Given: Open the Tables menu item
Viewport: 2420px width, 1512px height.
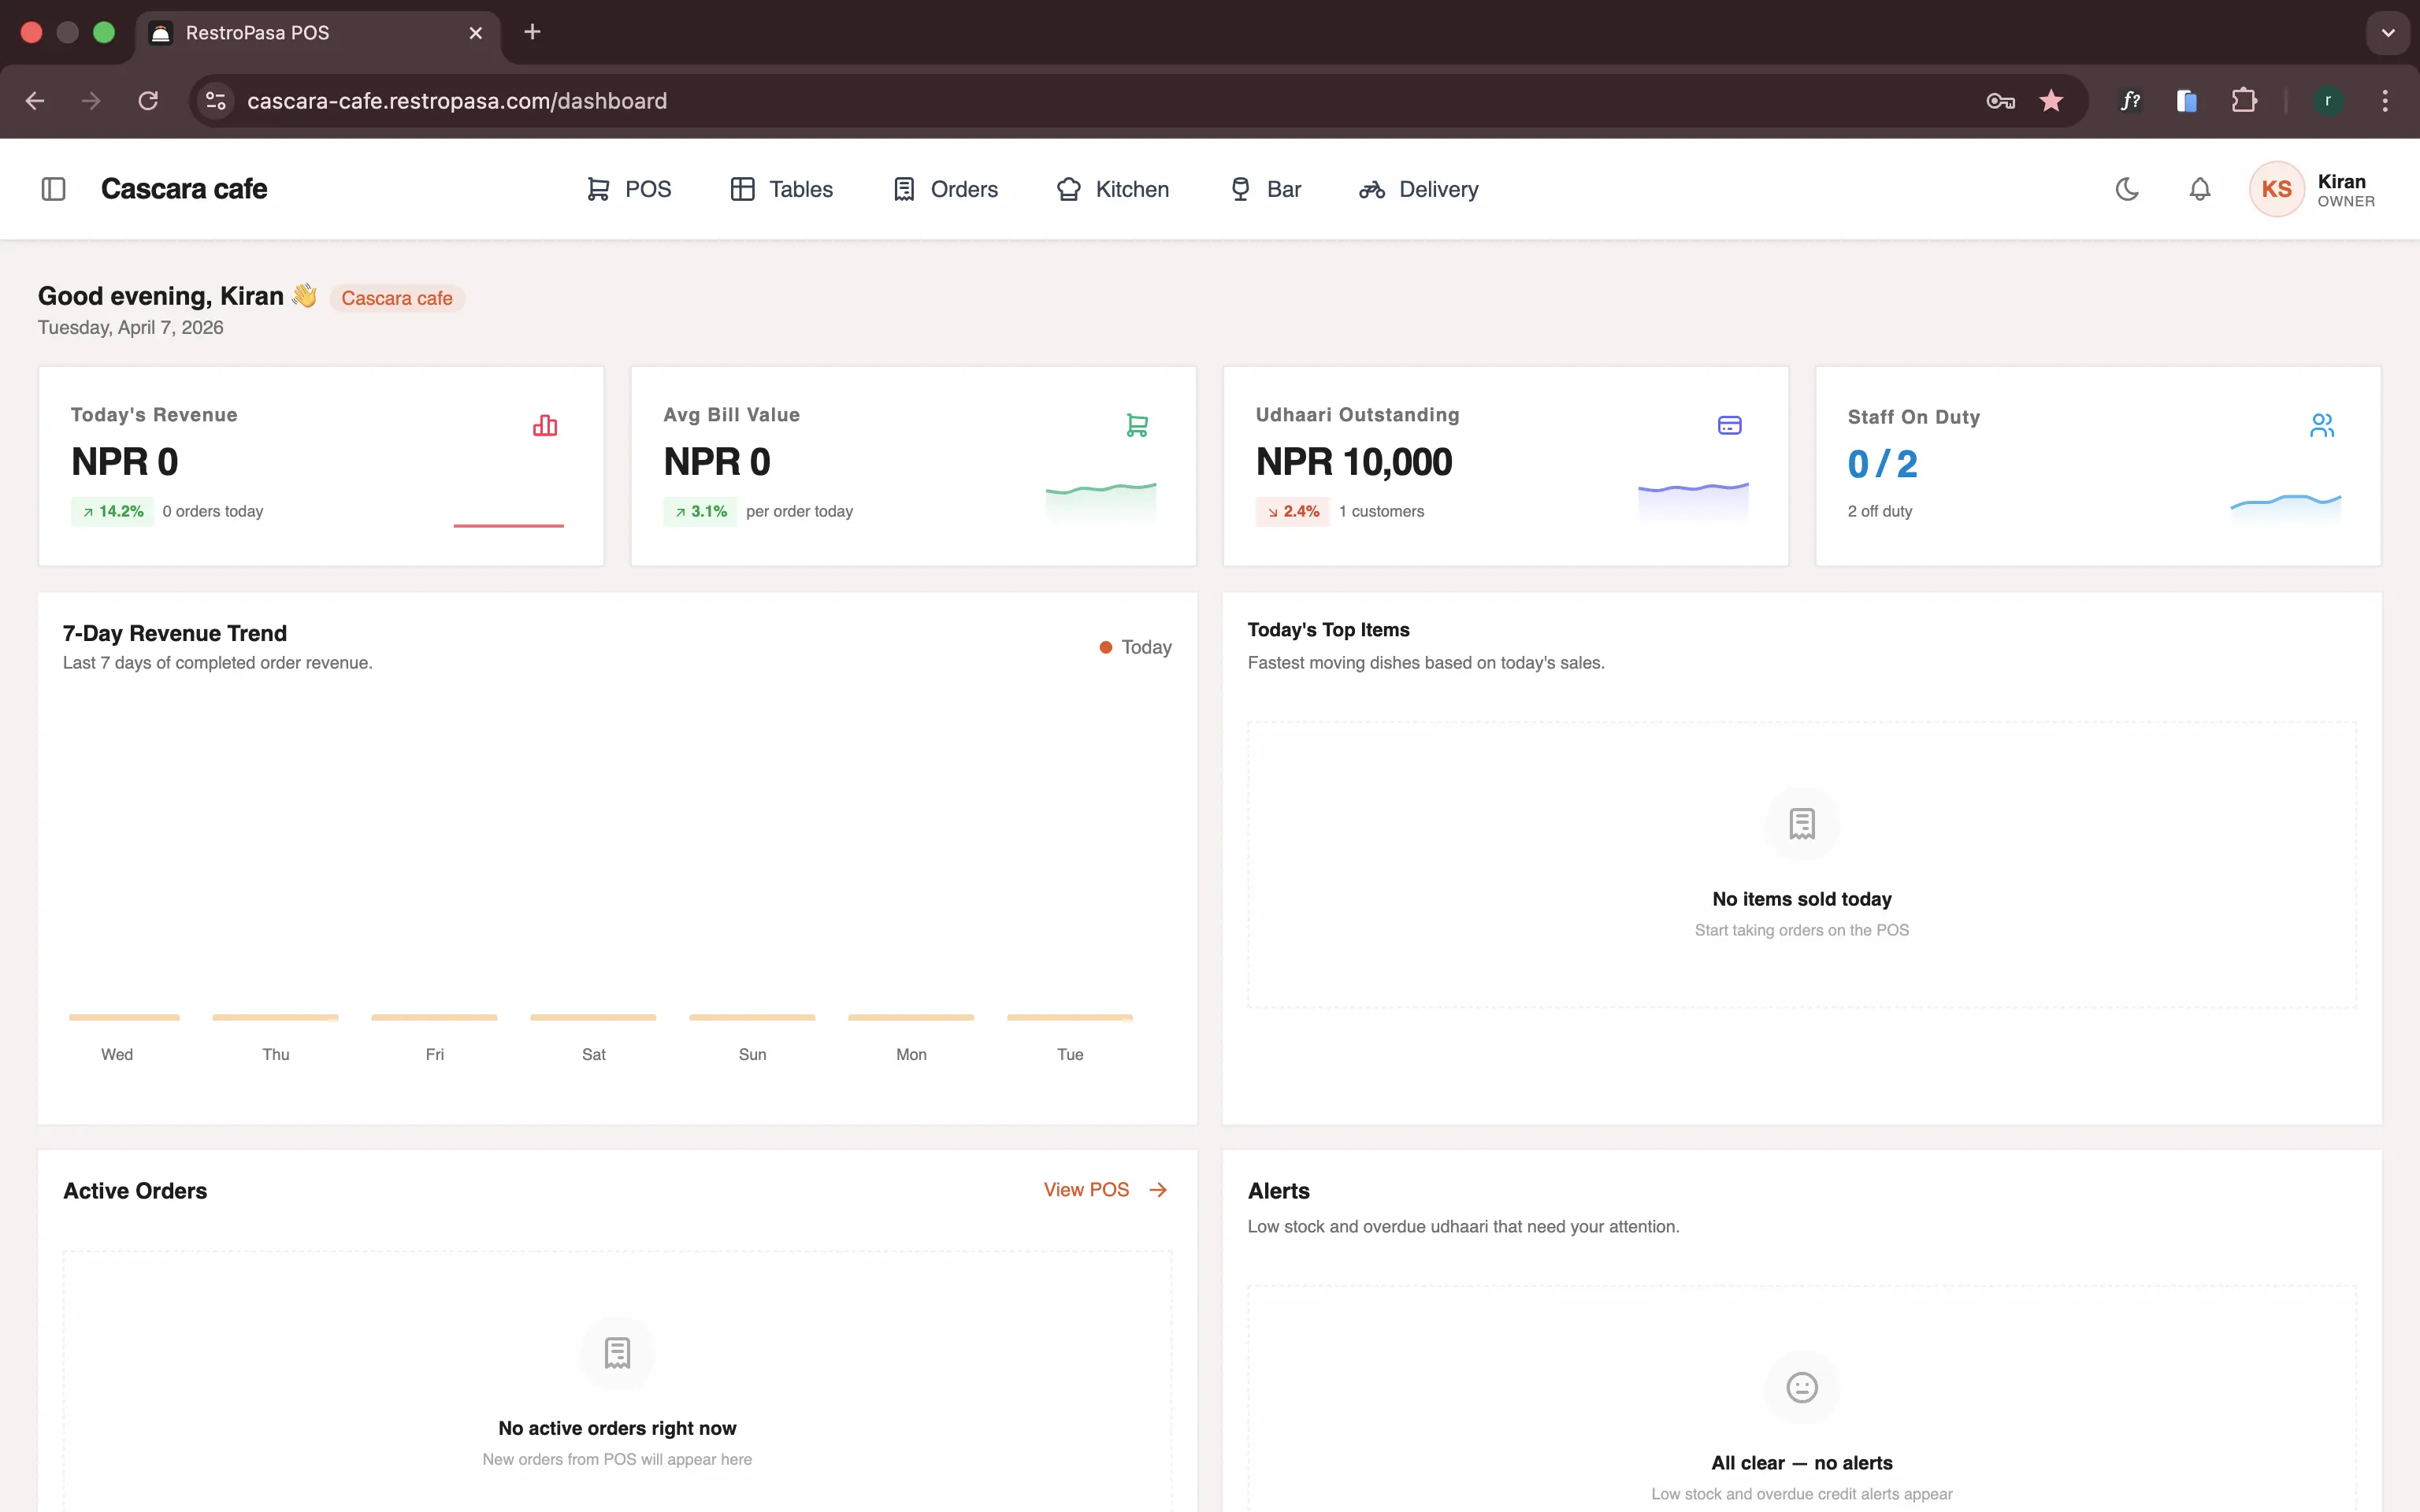Looking at the screenshot, I should (x=782, y=189).
